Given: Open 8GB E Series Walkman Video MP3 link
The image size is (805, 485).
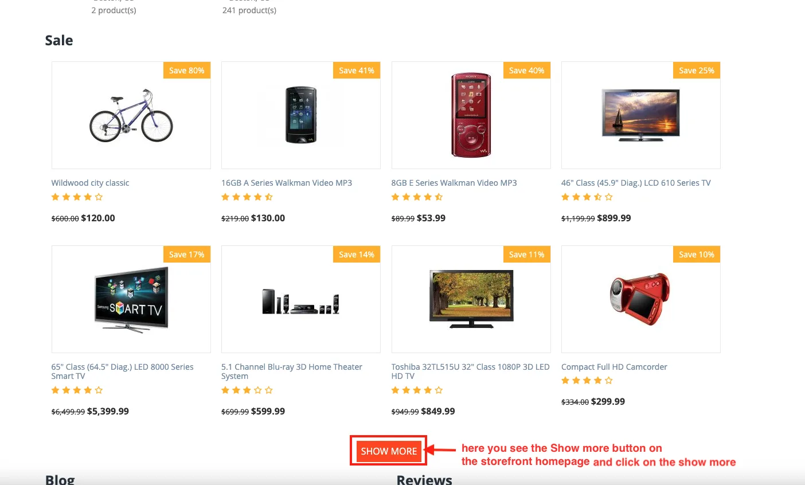Looking at the screenshot, I should [454, 183].
